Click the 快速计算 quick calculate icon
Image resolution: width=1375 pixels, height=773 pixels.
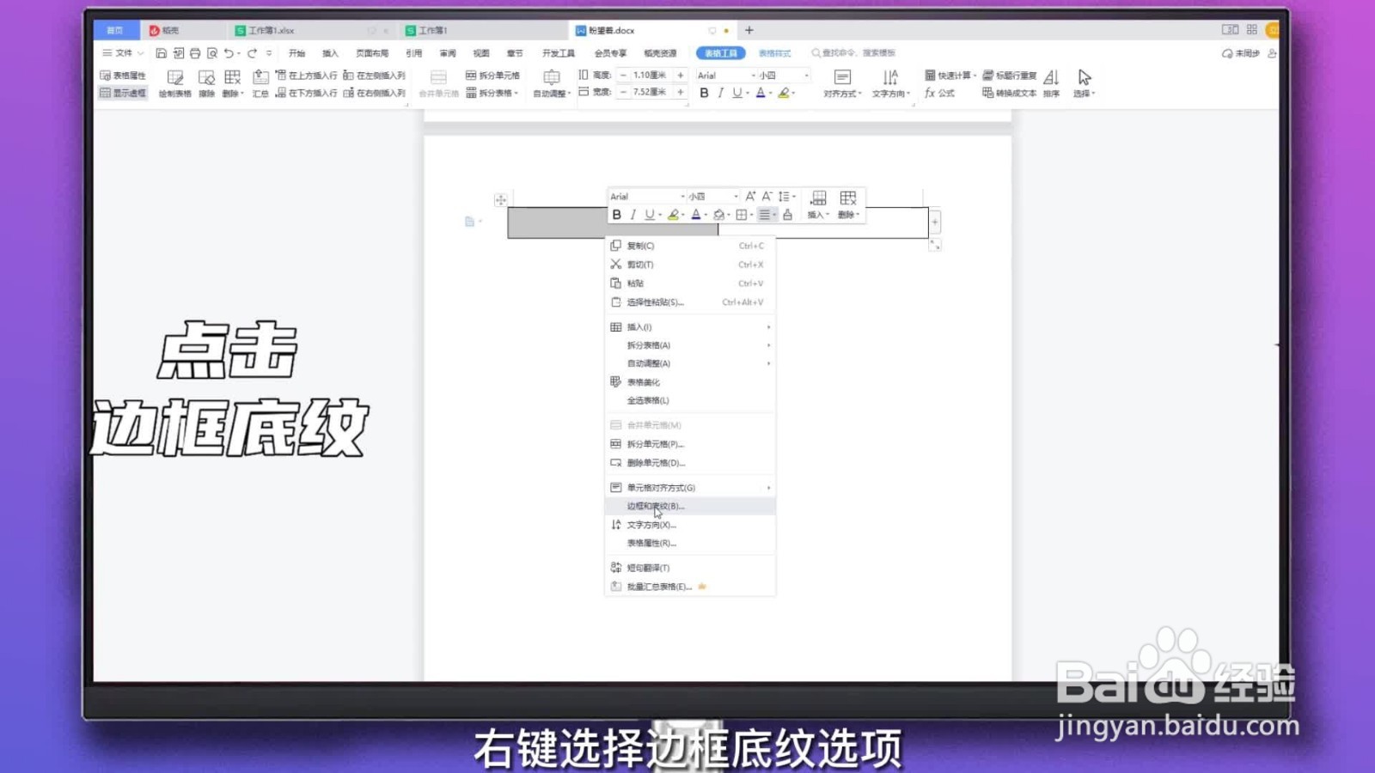coord(950,75)
